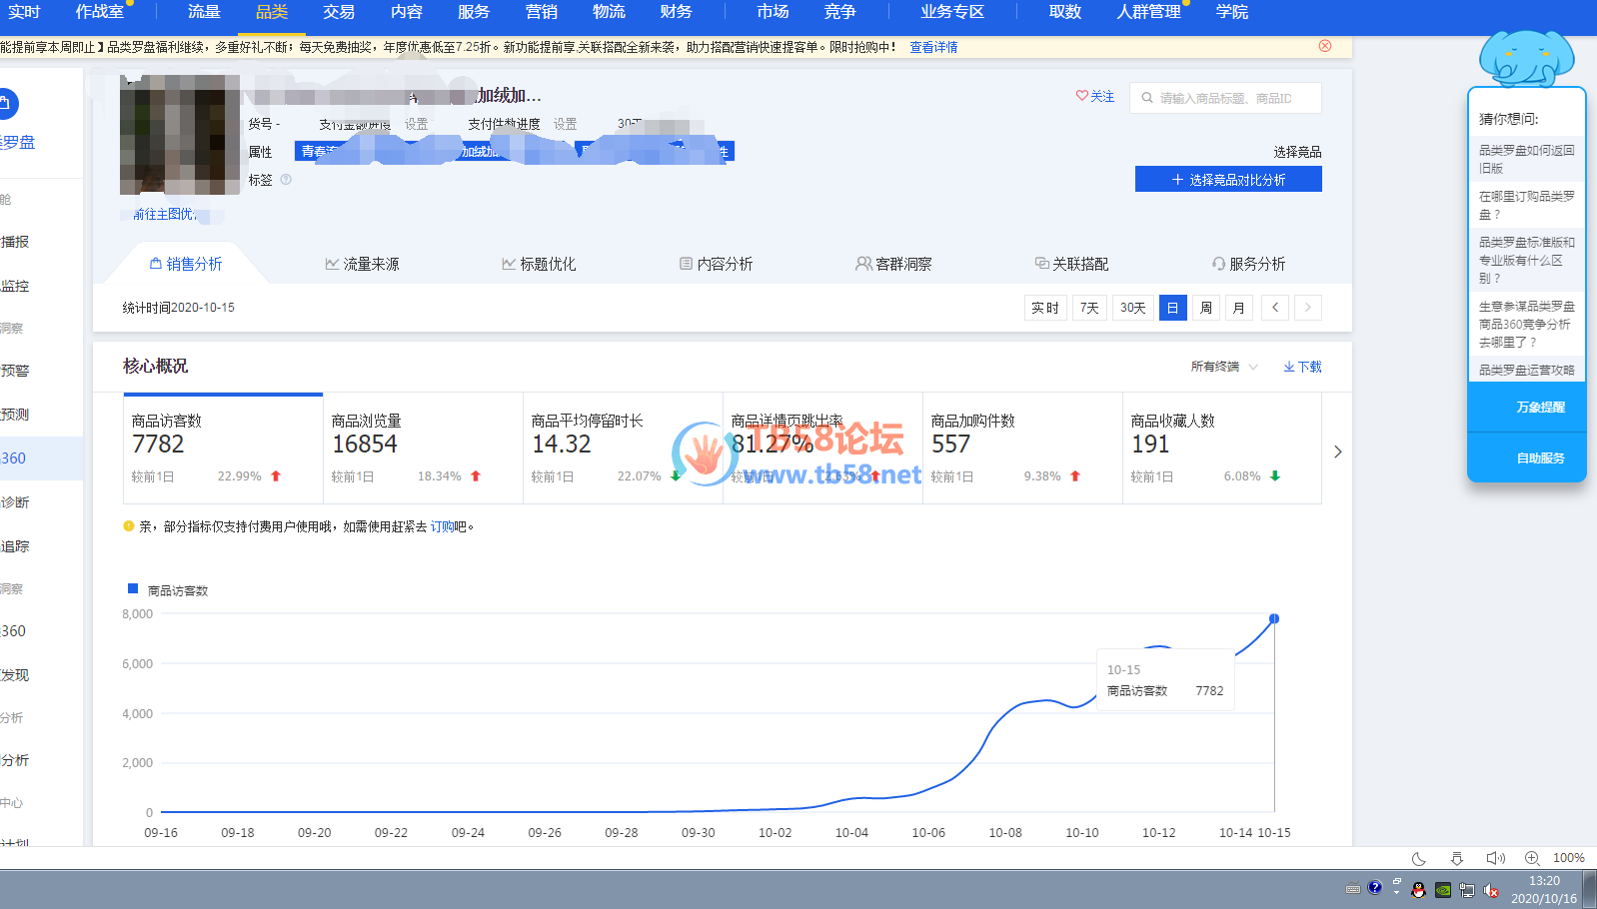1597x909 pixels.
Task: Expand more metrics with the right chevron
Action: [x=1337, y=452]
